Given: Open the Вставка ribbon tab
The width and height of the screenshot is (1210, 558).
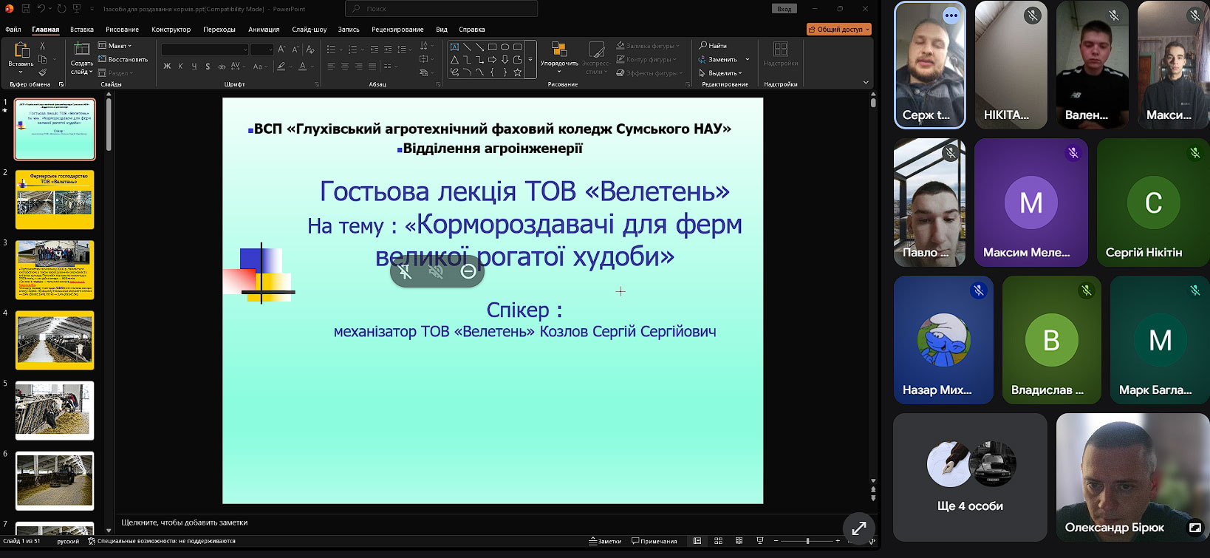Looking at the screenshot, I should (x=82, y=30).
